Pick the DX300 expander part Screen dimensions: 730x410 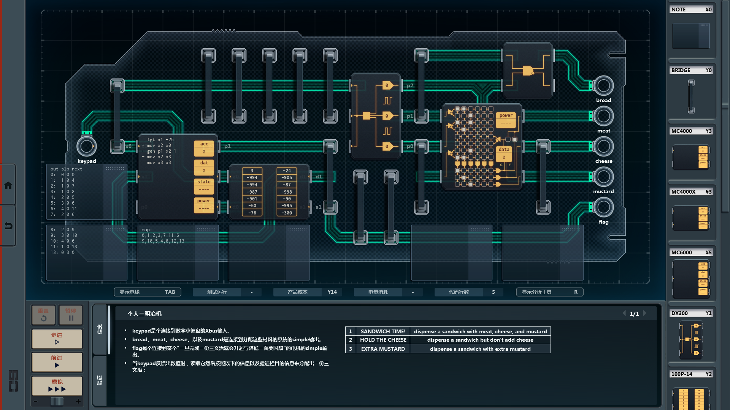691,339
